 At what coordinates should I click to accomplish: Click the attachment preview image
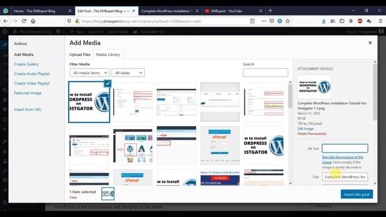[x=314, y=87]
